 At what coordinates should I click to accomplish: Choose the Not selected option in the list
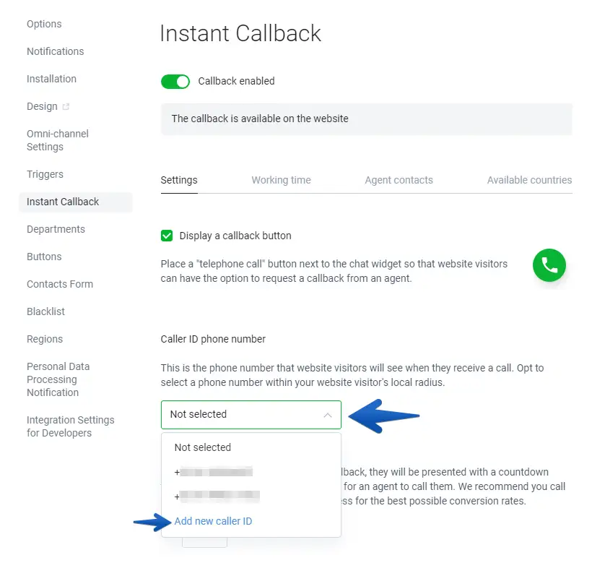[203, 447]
